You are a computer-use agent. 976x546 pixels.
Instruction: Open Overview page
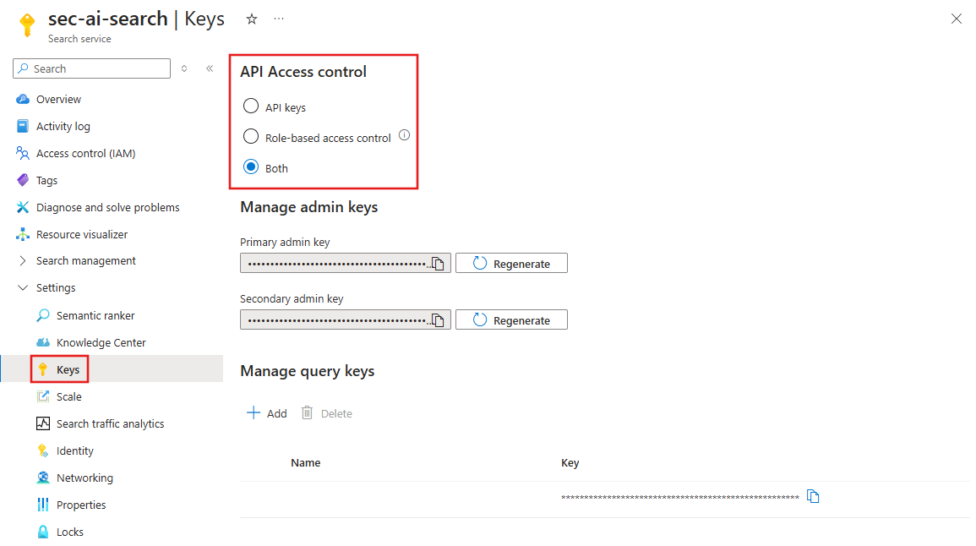pos(58,99)
